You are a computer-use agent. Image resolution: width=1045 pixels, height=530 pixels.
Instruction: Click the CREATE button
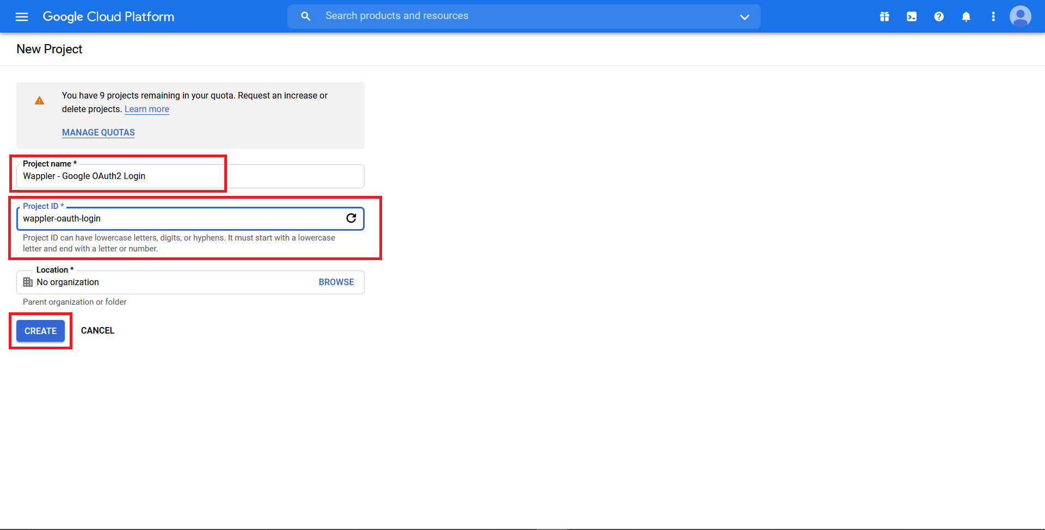tap(41, 331)
